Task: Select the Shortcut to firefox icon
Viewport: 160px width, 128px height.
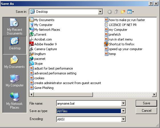Action: [x=106, y=44]
